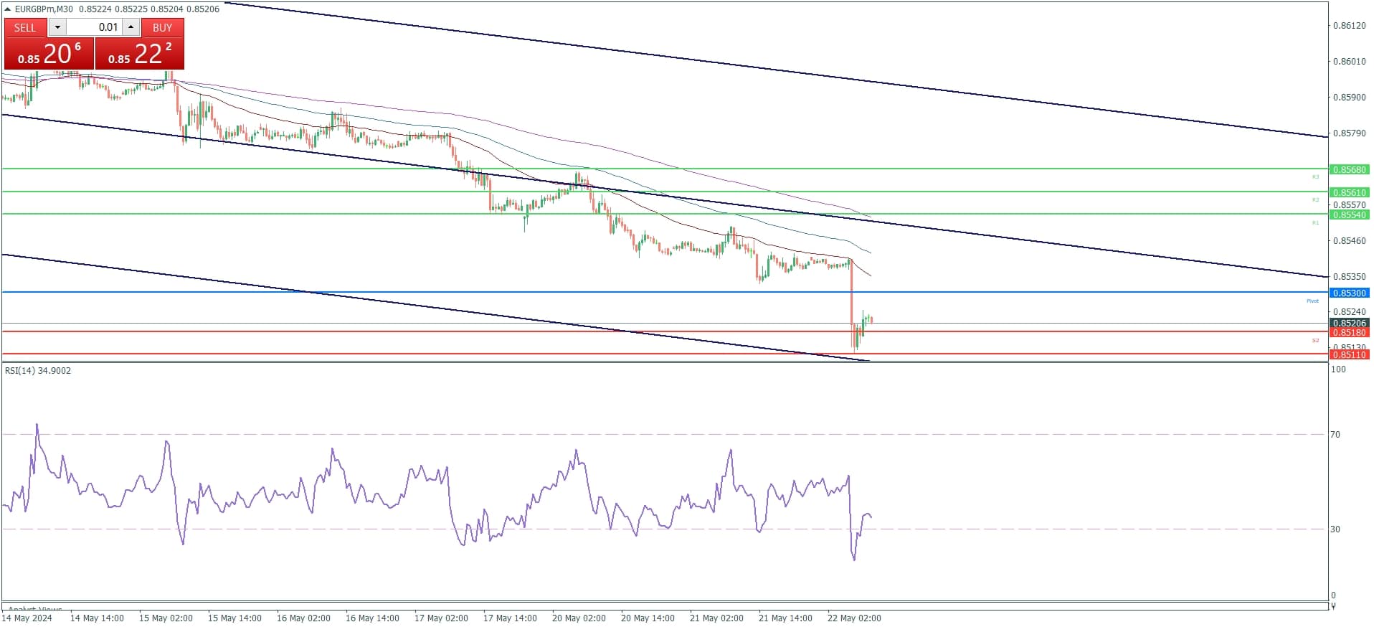The image size is (1374, 627).
Task: Click the BUY button
Action: click(163, 27)
